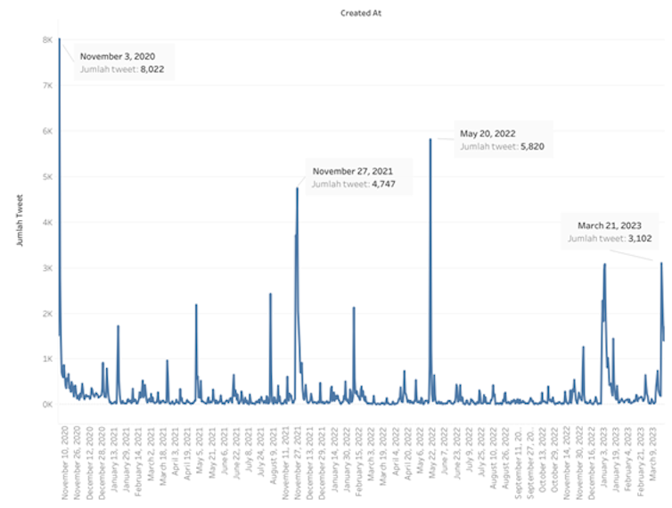Click the "January 13, 2021" x-axis label
This screenshot has height=508, width=672.
click(x=116, y=464)
